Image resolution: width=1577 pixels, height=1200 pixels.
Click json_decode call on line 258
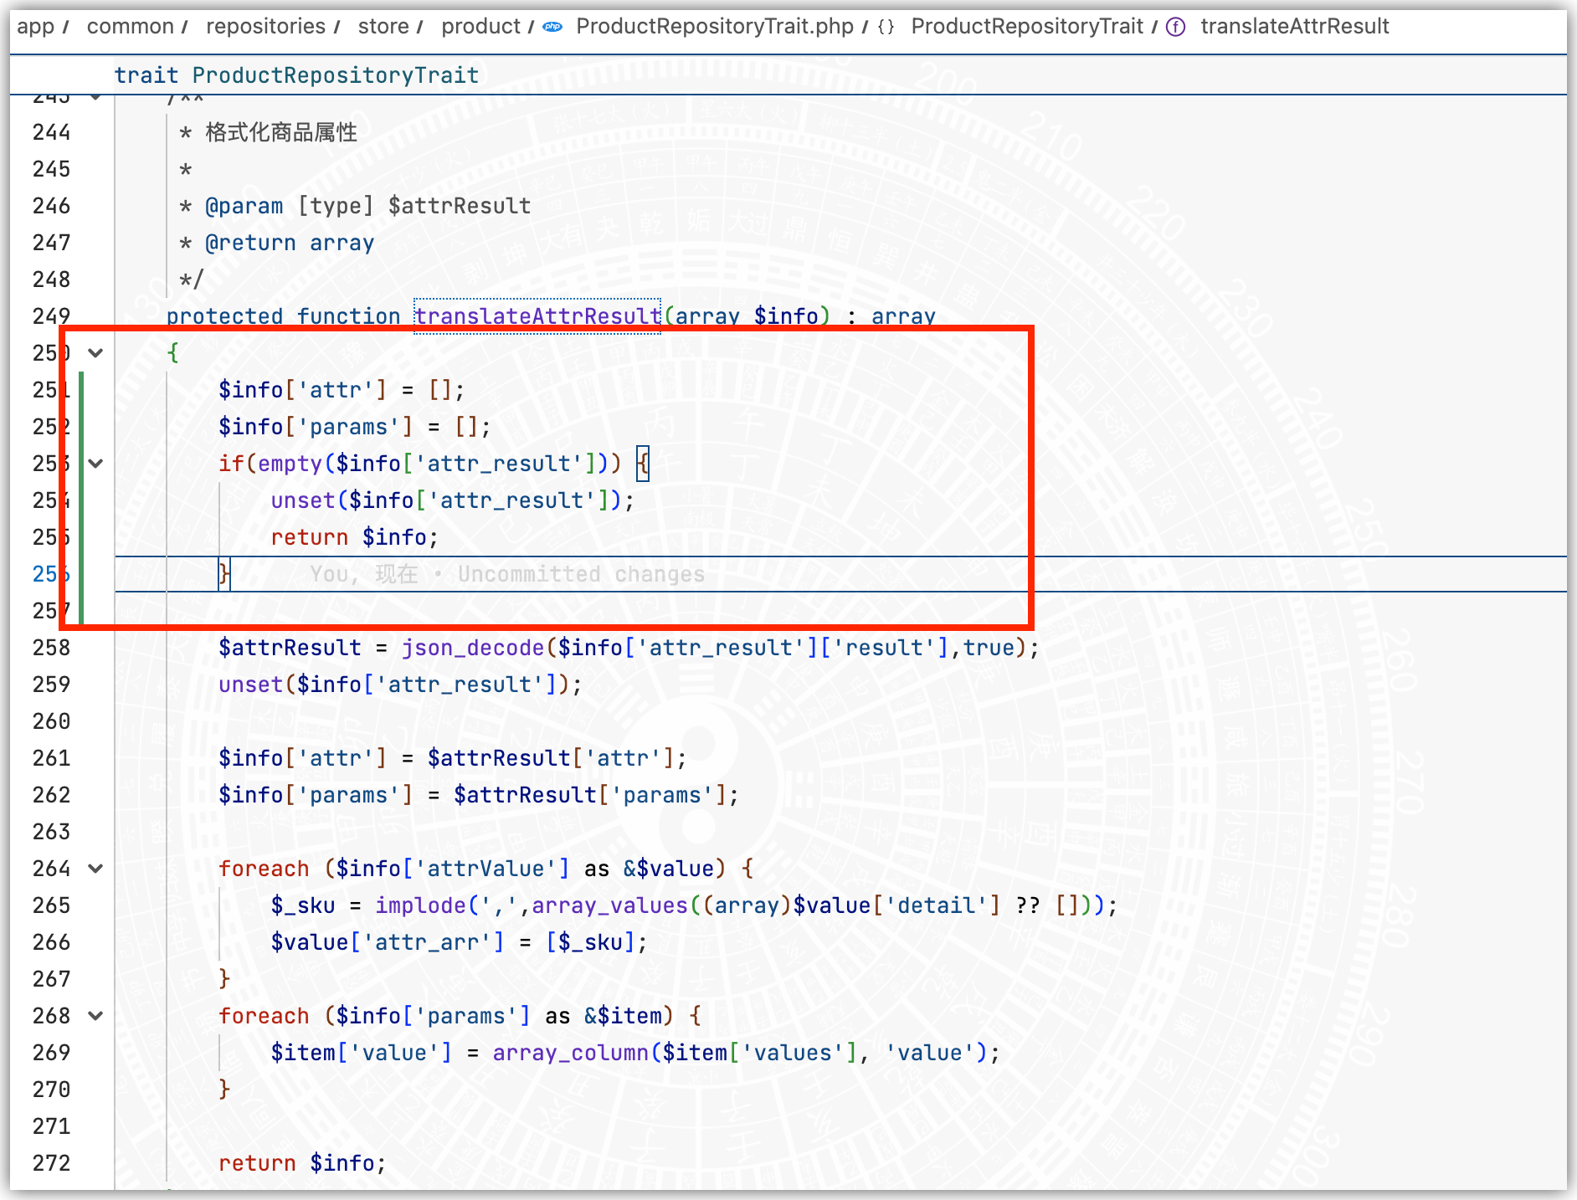pos(473,648)
